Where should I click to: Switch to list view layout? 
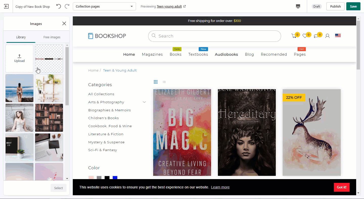tap(164, 82)
